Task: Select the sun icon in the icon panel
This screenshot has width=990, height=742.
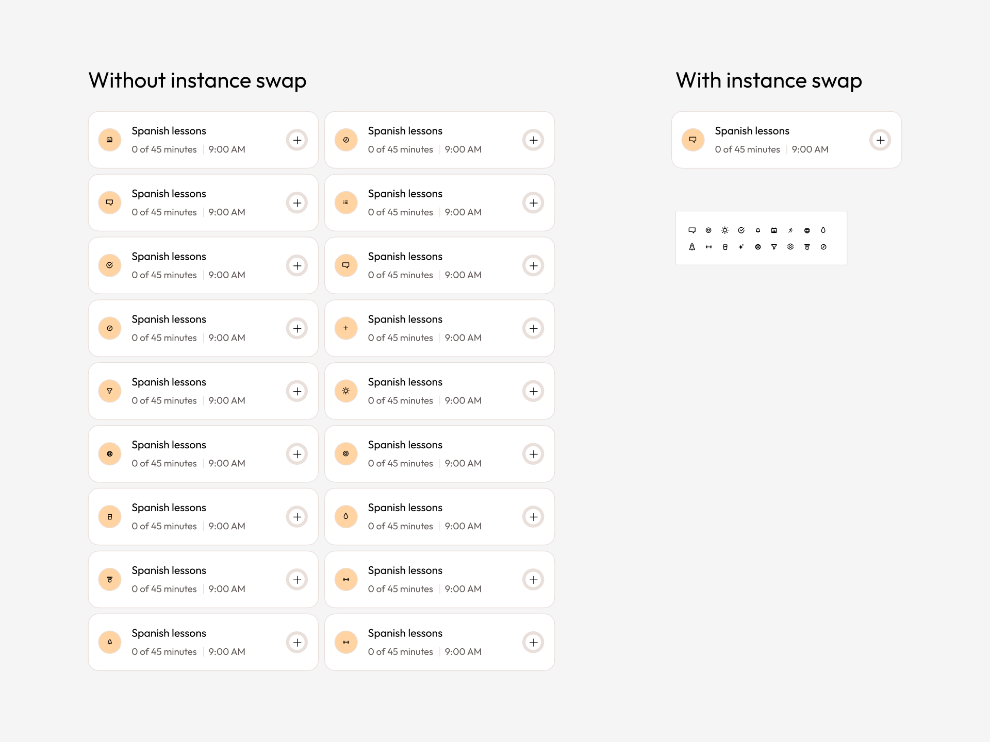Action: [x=724, y=230]
